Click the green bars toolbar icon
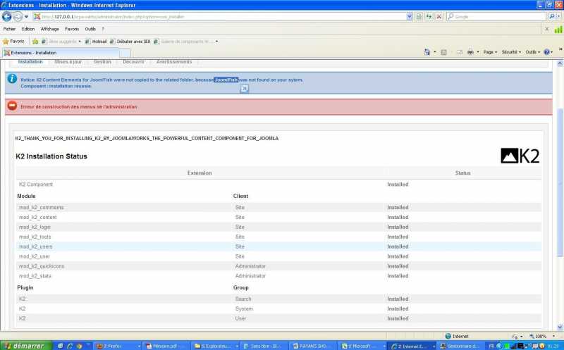Image resolution: width=564 pixels, height=350 pixels. pyautogui.click(x=558, y=30)
